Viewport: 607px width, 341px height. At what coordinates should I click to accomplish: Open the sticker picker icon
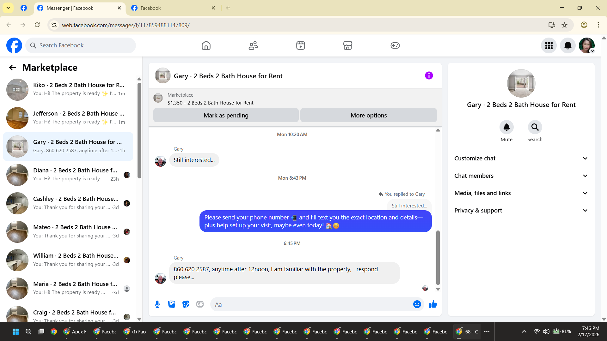coord(186,304)
